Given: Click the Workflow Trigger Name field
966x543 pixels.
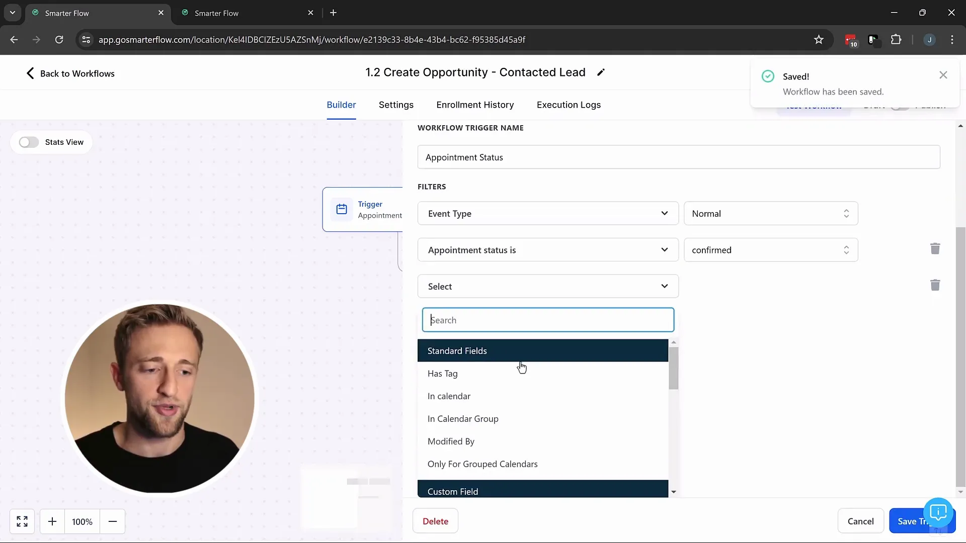Looking at the screenshot, I should [679, 157].
